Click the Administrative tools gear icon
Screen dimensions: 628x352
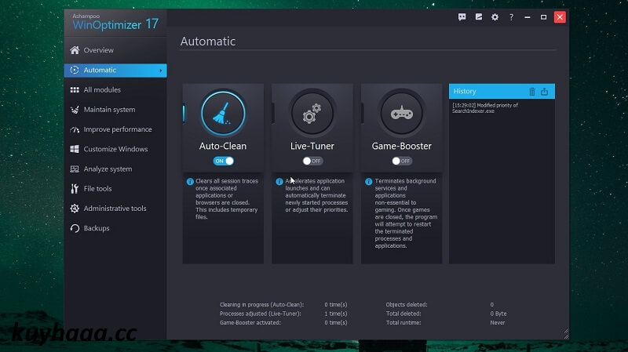pos(75,209)
